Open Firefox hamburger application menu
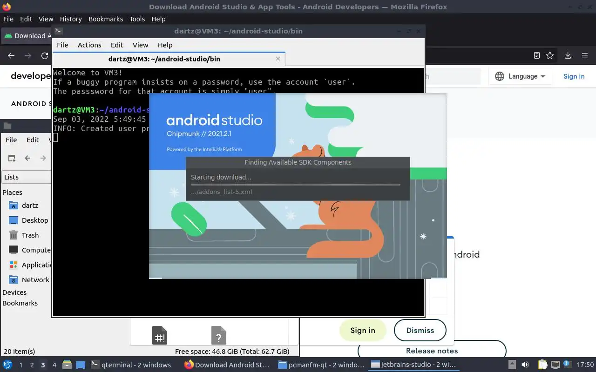Screen dimensions: 596x372 pos(585,55)
